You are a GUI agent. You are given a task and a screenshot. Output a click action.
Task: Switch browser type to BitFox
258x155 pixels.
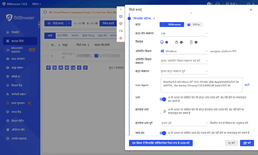point(194,24)
